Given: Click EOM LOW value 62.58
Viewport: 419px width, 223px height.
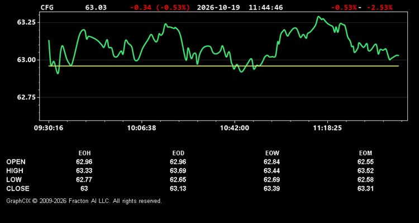Looking at the screenshot, I should point(365,180).
